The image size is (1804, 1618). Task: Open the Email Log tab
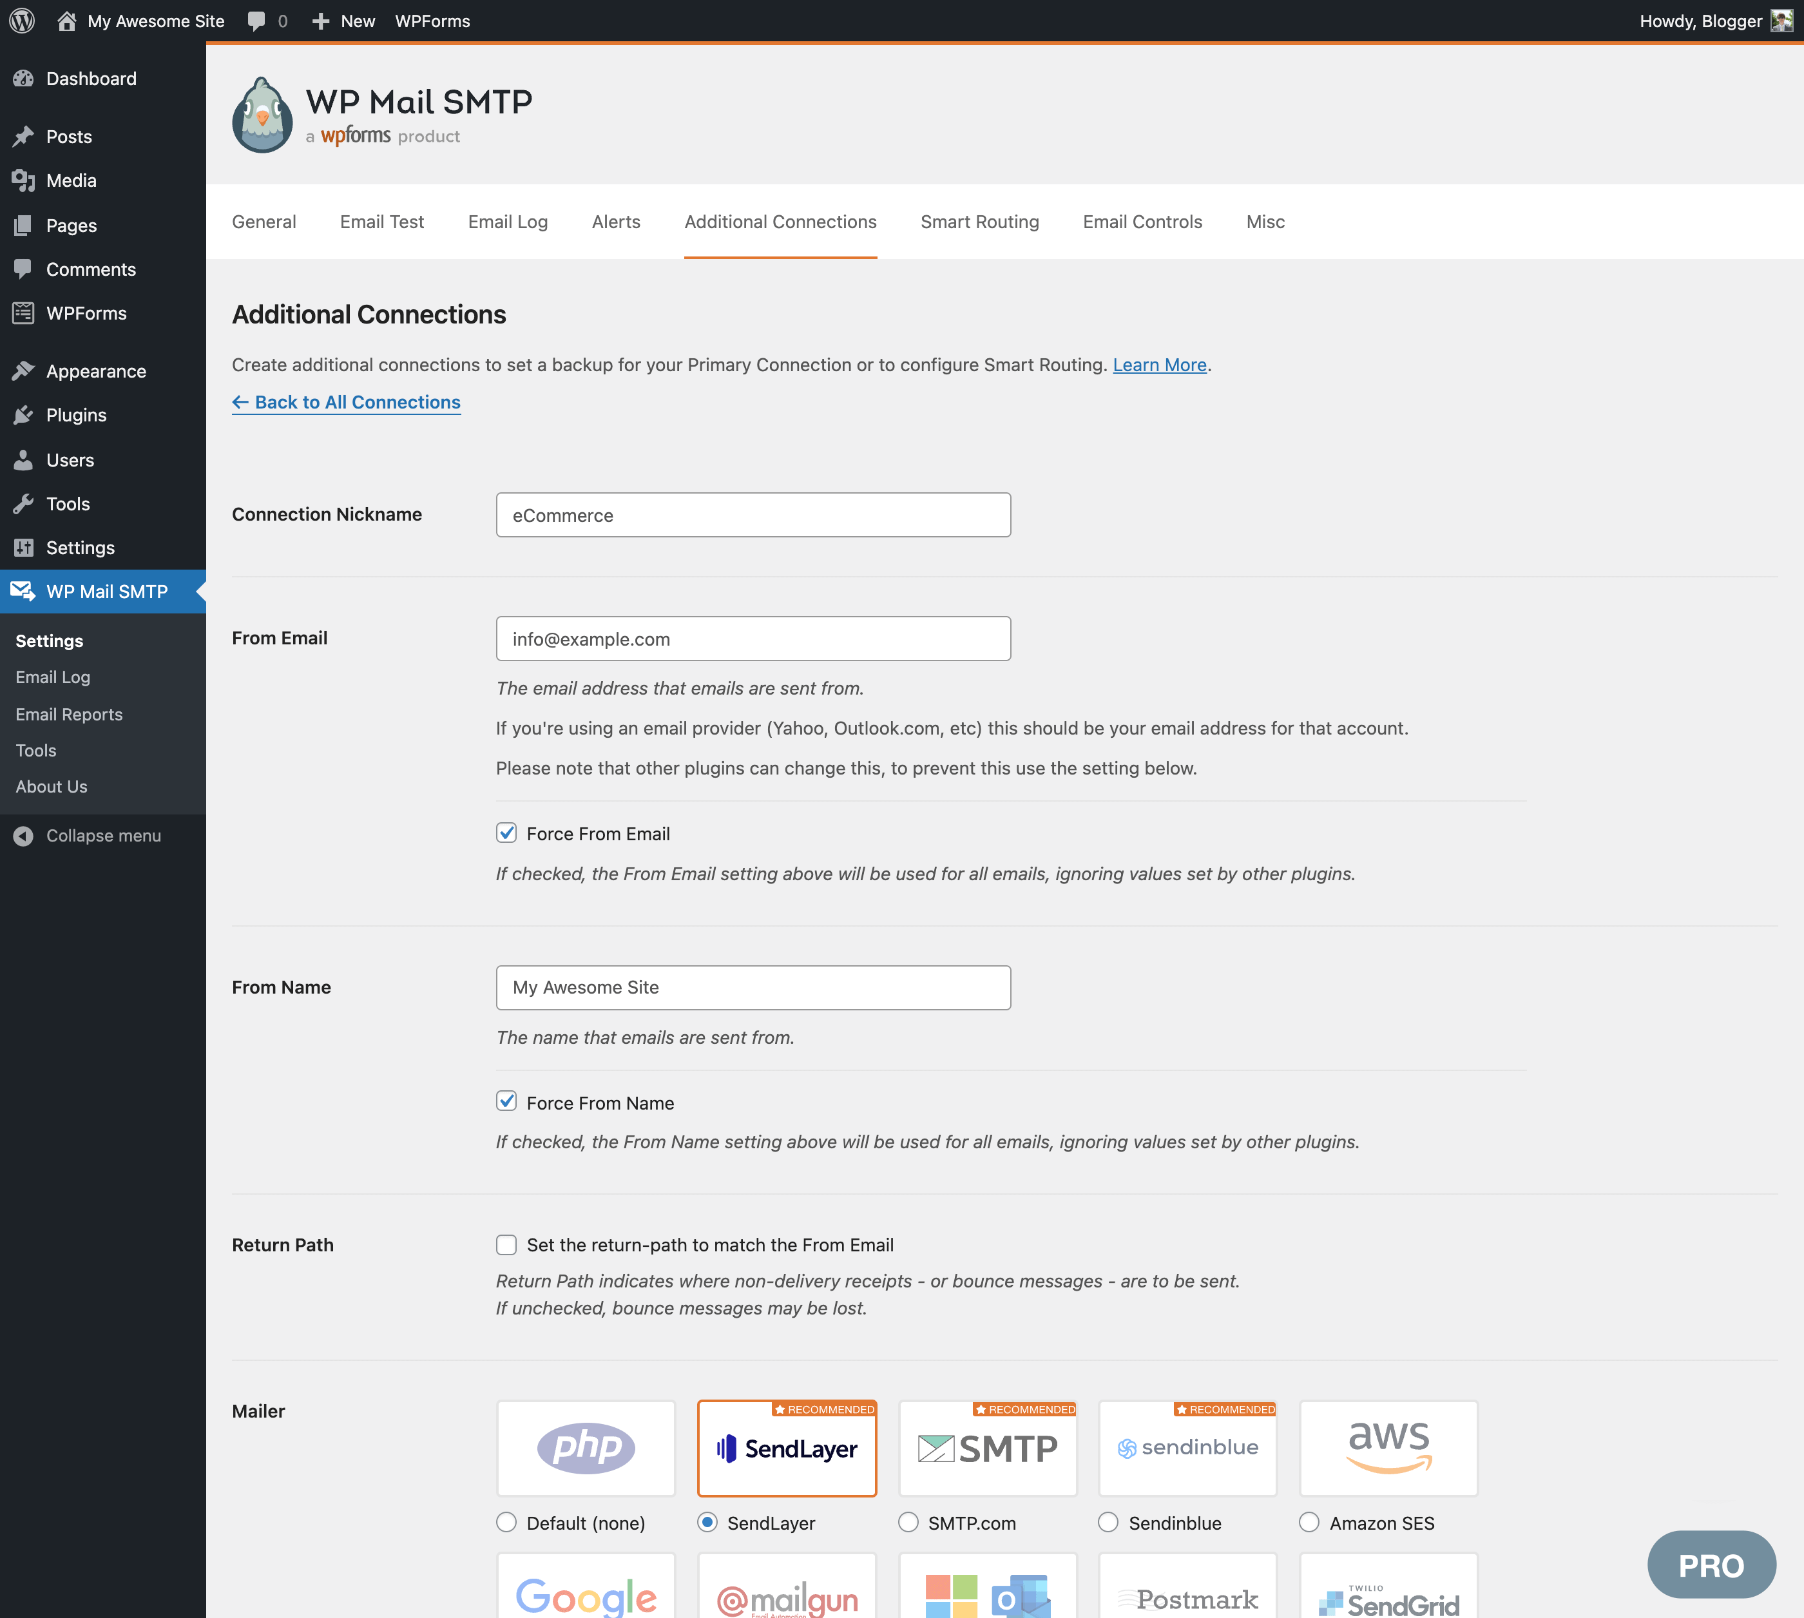(x=508, y=222)
